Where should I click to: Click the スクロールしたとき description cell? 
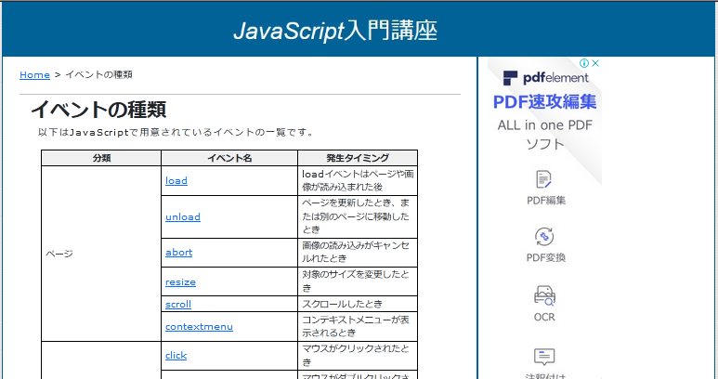click(358, 304)
